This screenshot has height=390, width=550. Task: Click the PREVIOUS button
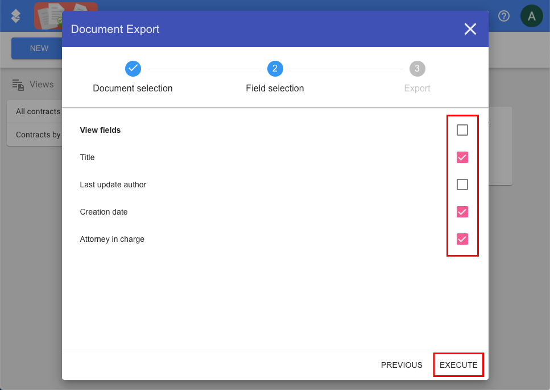tap(402, 365)
